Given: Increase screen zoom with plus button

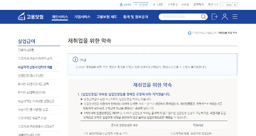Looking at the screenshot, I should coord(235,5).
